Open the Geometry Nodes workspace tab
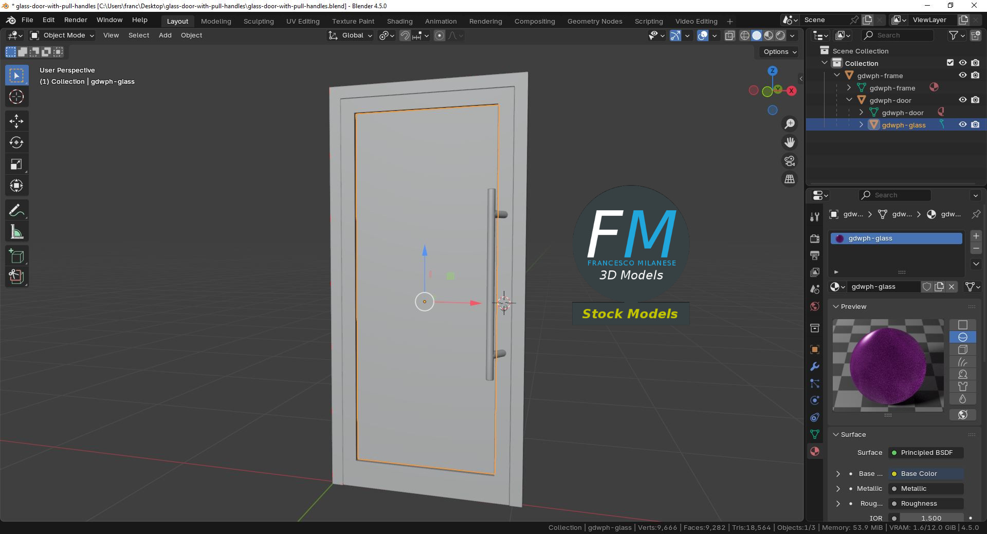The height and width of the screenshot is (534, 987). point(595,21)
